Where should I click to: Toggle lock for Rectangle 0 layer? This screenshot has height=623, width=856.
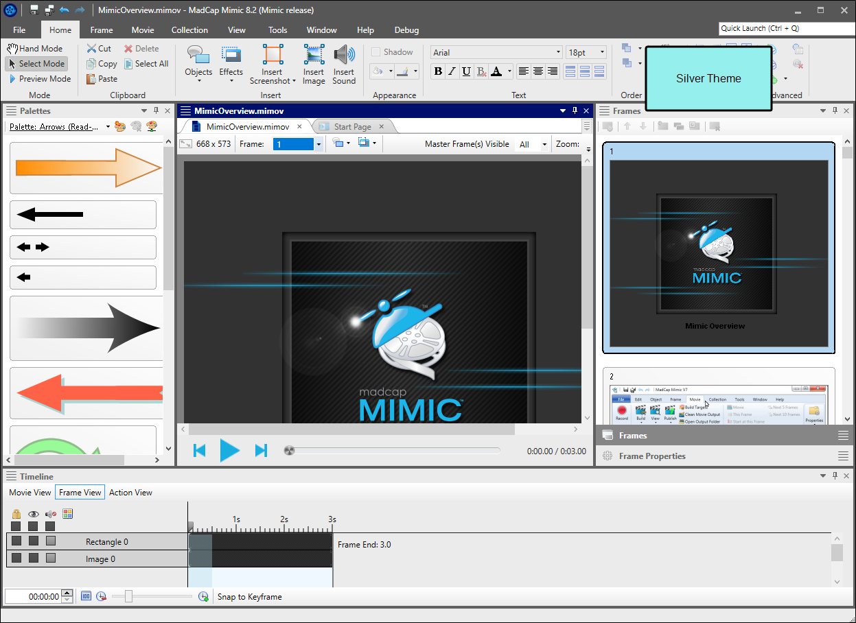point(16,541)
